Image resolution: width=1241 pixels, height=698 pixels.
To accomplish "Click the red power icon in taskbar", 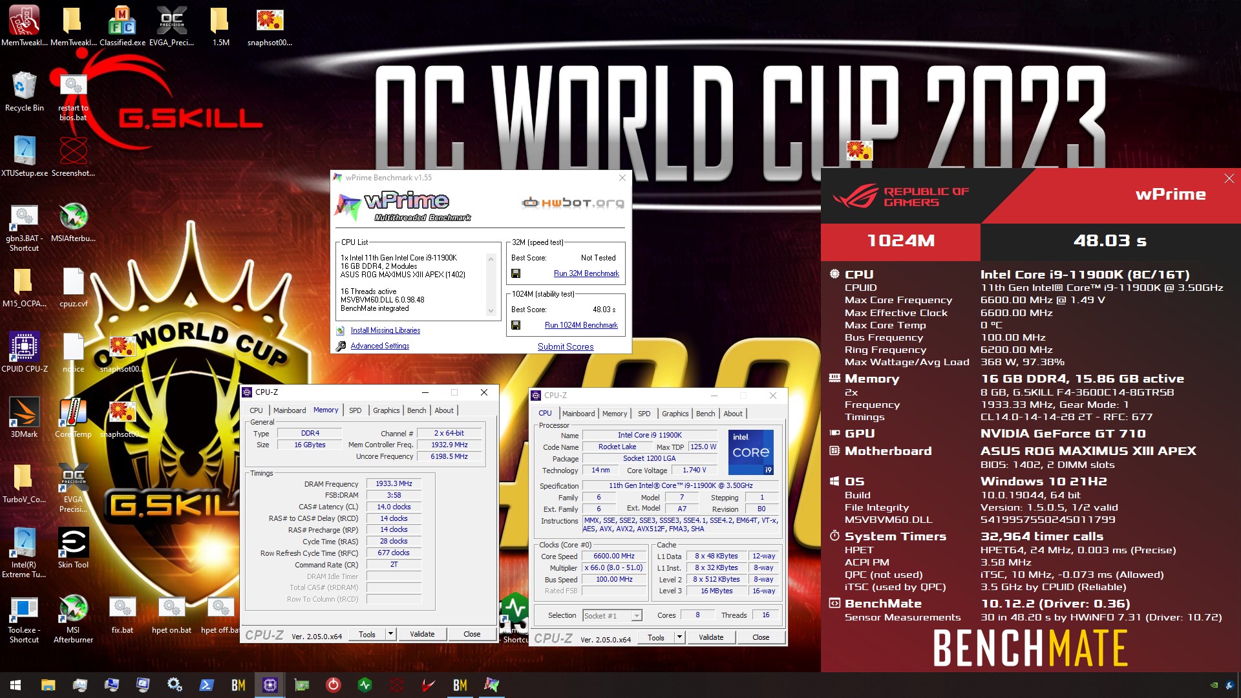I will tap(333, 685).
